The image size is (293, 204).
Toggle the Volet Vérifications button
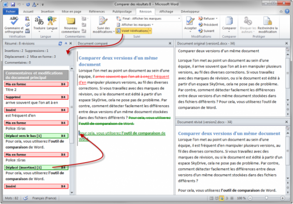132,31
